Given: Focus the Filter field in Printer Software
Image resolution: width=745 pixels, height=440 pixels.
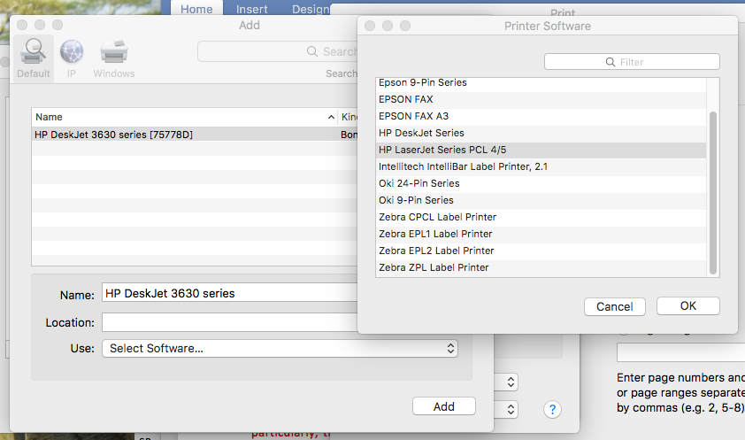Looking at the screenshot, I should point(632,62).
